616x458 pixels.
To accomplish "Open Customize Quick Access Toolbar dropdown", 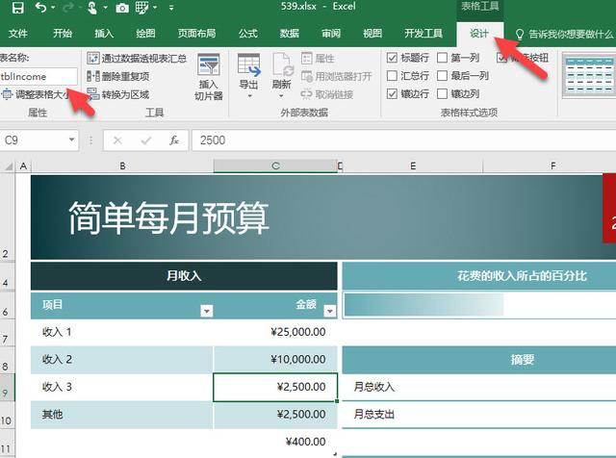I will 171,8.
